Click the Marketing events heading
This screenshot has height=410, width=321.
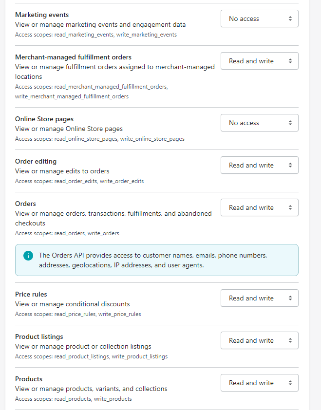click(x=42, y=15)
